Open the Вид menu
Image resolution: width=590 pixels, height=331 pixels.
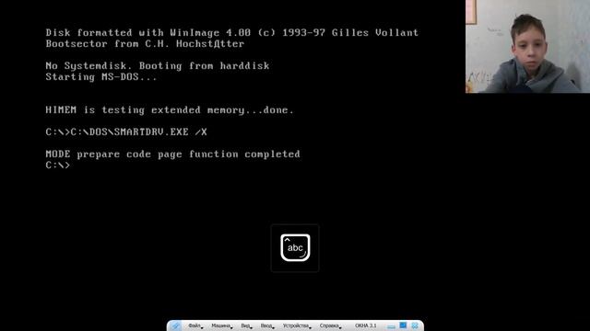(x=246, y=325)
